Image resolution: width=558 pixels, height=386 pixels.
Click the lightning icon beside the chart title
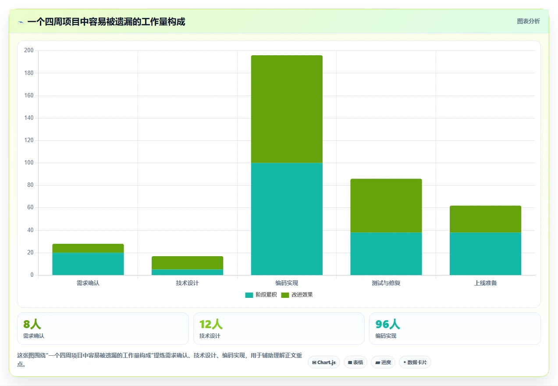[x=21, y=22]
